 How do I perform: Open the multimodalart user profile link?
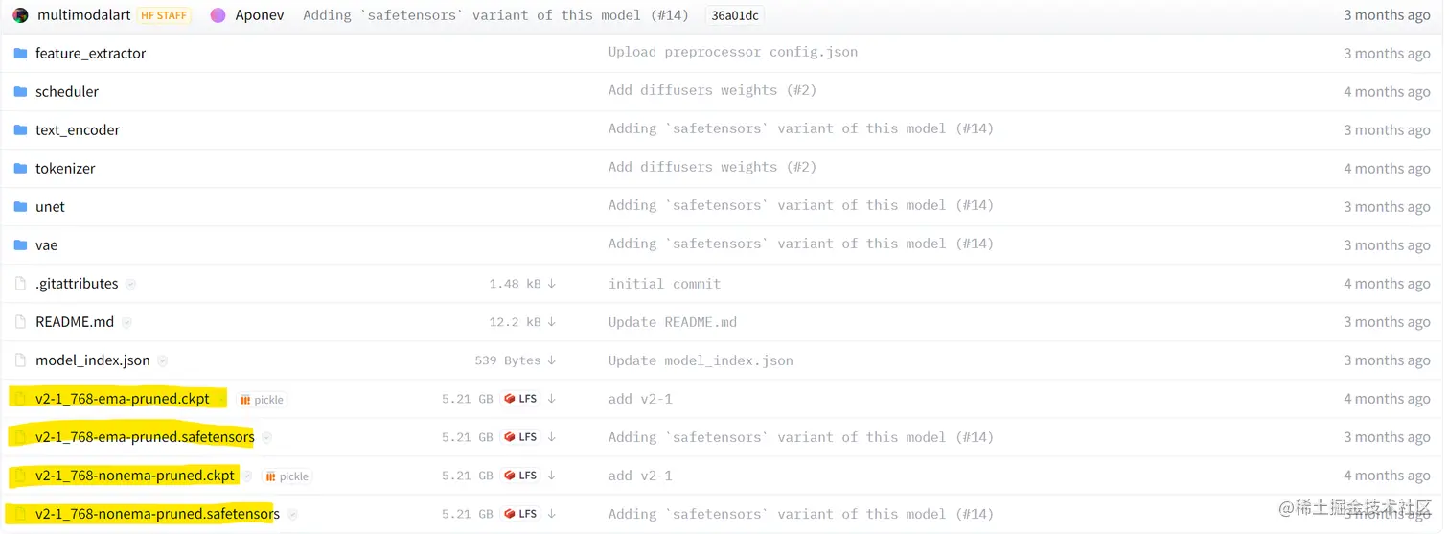pyautogui.click(x=83, y=15)
